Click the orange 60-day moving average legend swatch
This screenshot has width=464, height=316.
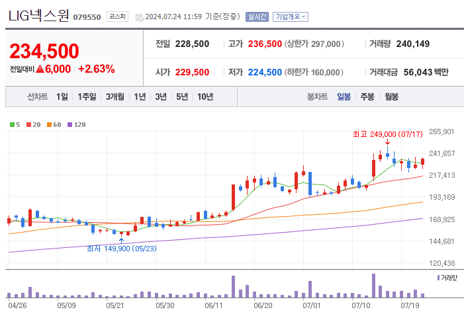[x=50, y=125]
